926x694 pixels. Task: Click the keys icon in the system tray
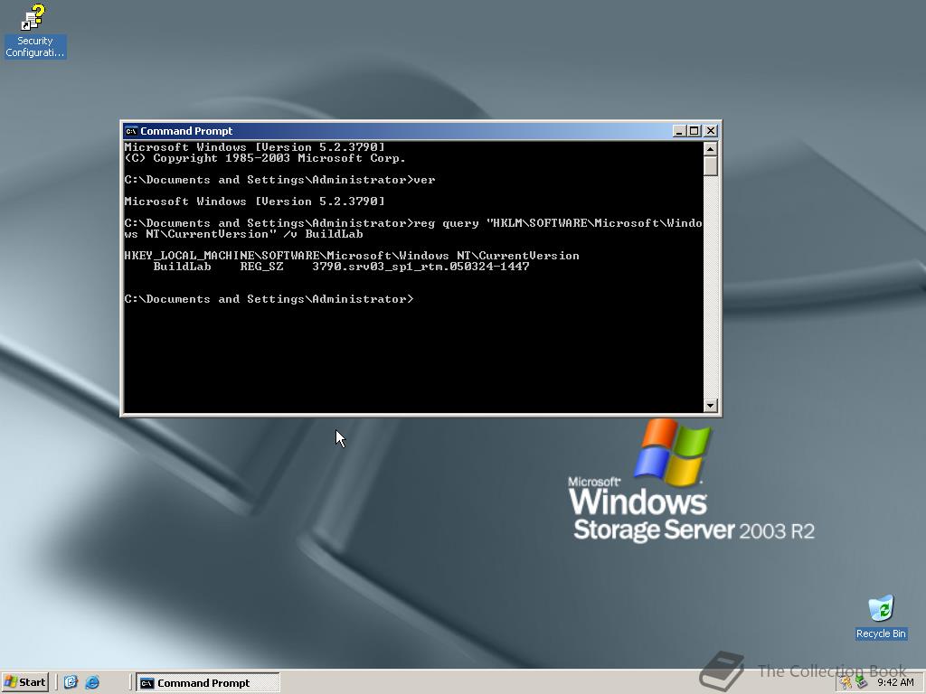pos(846,683)
